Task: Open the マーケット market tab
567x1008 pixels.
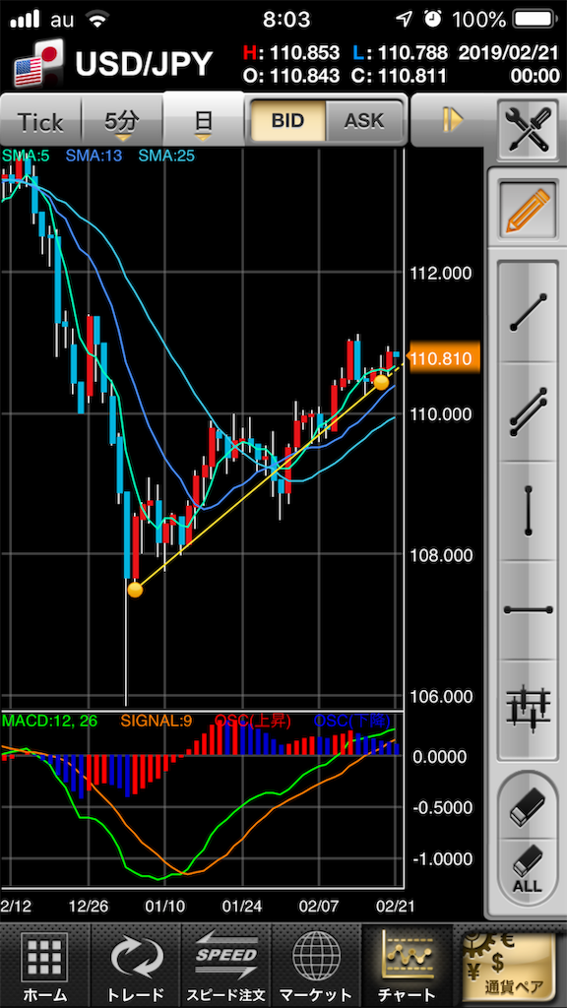Action: (x=316, y=967)
